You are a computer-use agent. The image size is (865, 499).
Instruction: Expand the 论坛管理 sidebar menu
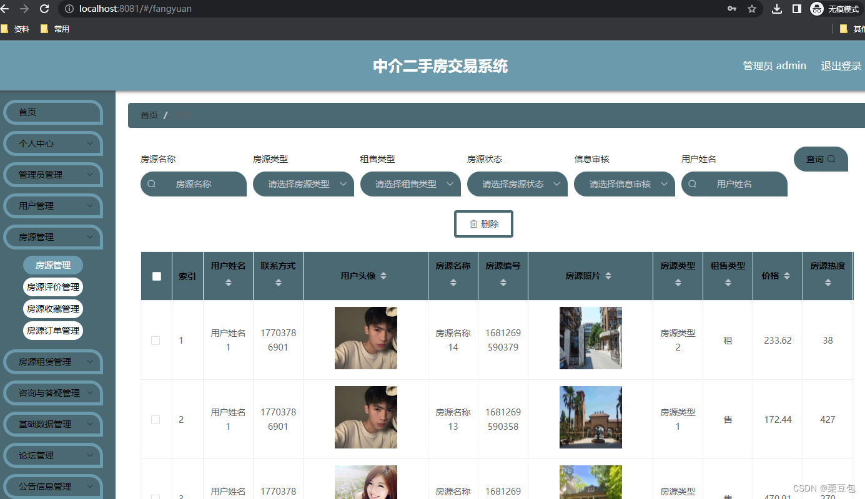point(53,455)
